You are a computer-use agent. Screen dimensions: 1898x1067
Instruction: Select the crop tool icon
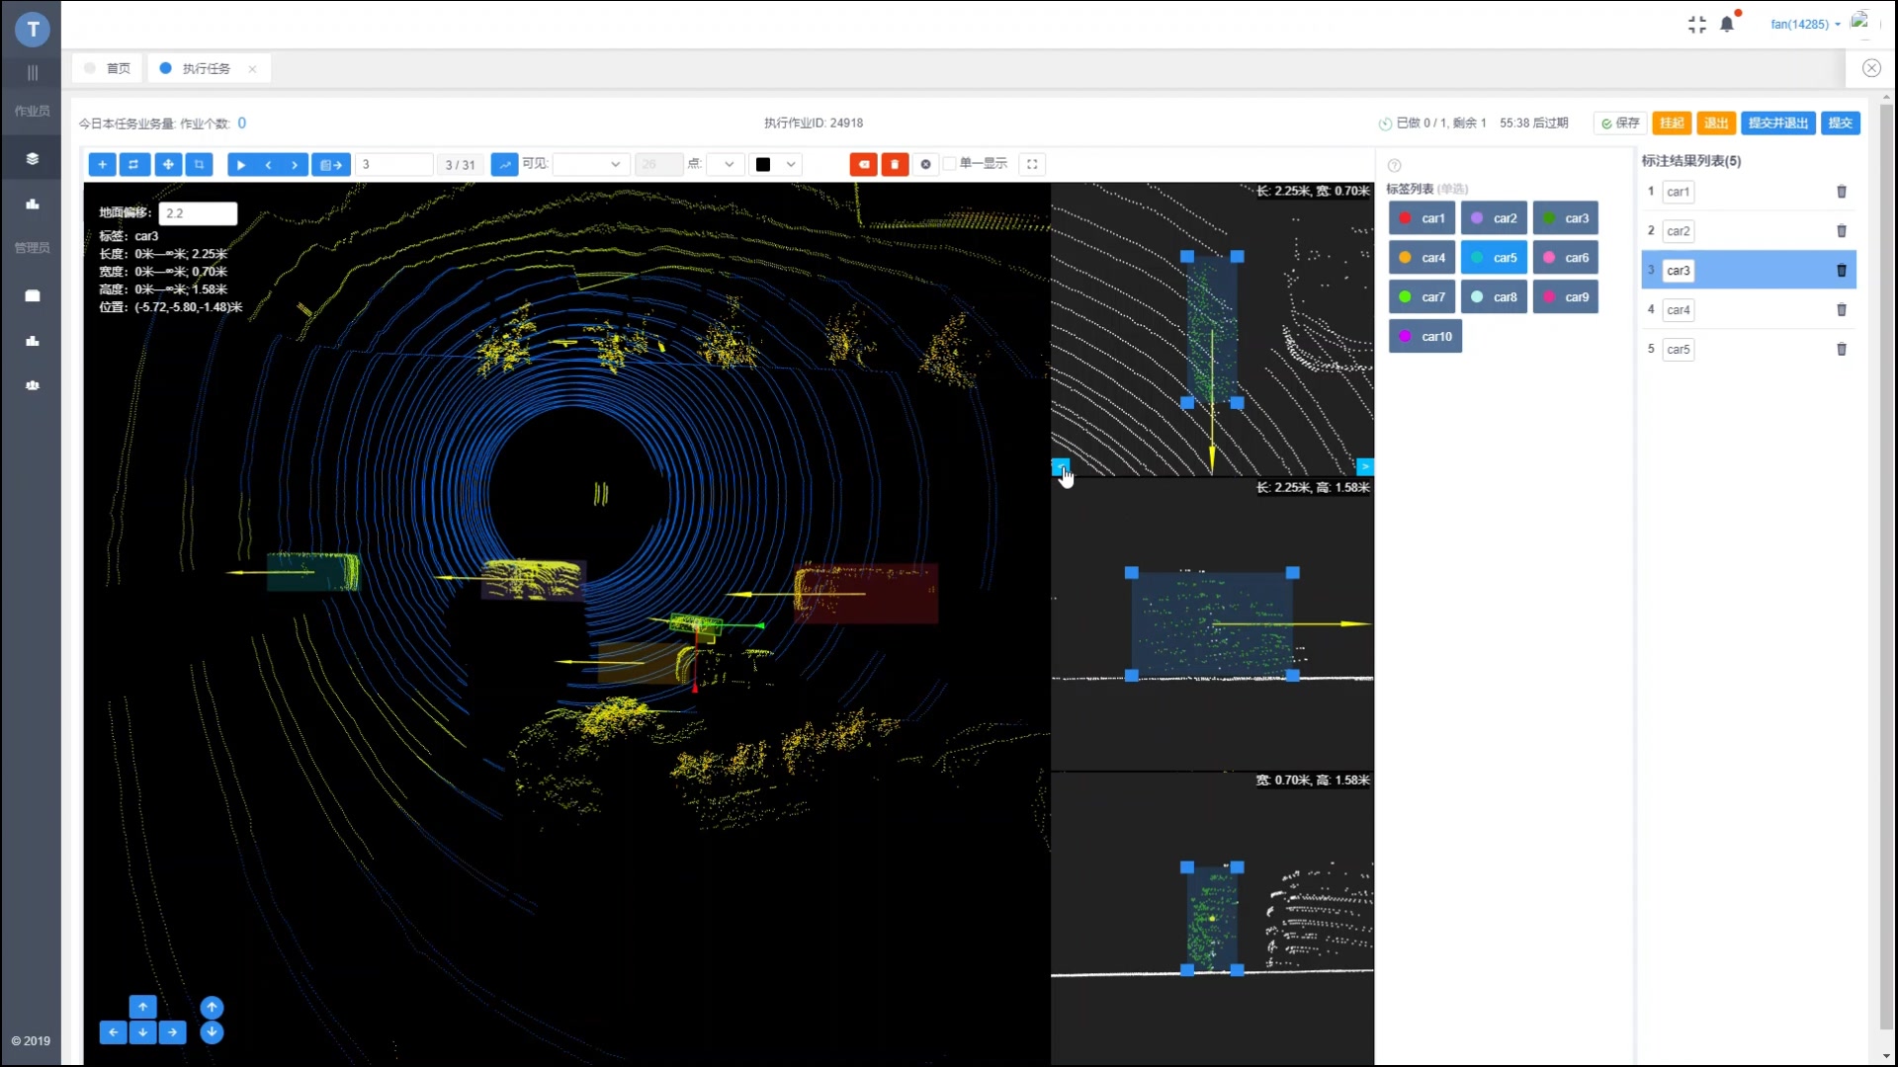[x=200, y=164]
